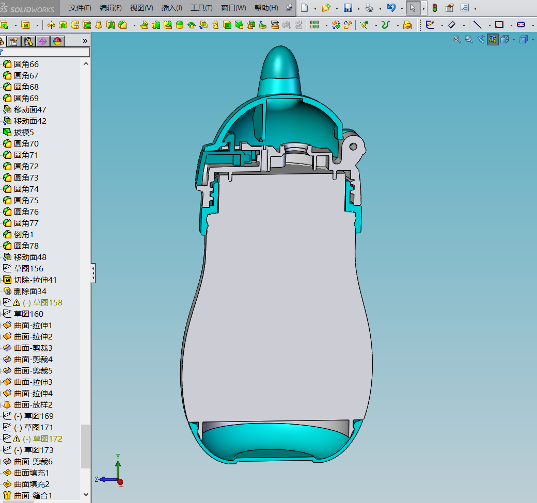The width and height of the screenshot is (537, 503).
Task: Open the 工具(T) menu
Action: click(x=201, y=8)
